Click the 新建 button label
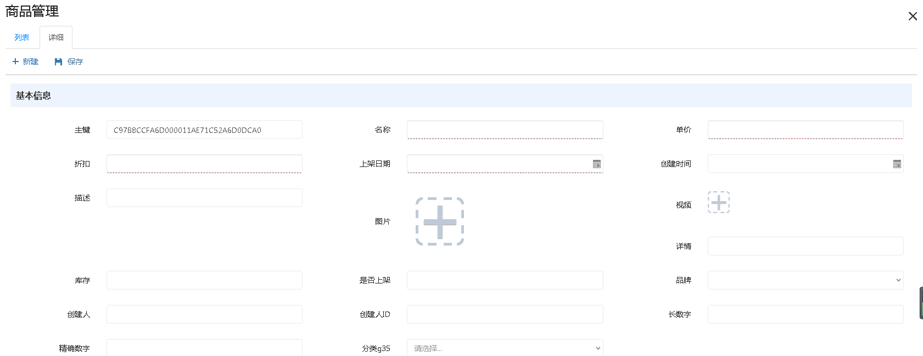Viewport: 923px width, 356px height. (31, 62)
